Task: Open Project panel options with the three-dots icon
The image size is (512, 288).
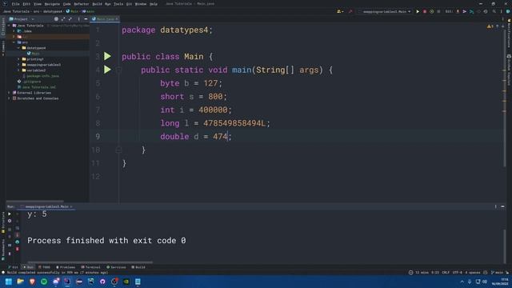Action: 78,19
